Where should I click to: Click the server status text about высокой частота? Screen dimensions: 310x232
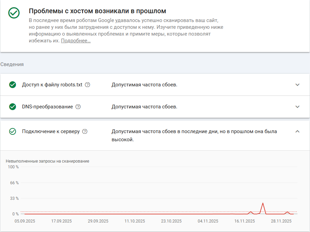(194, 135)
